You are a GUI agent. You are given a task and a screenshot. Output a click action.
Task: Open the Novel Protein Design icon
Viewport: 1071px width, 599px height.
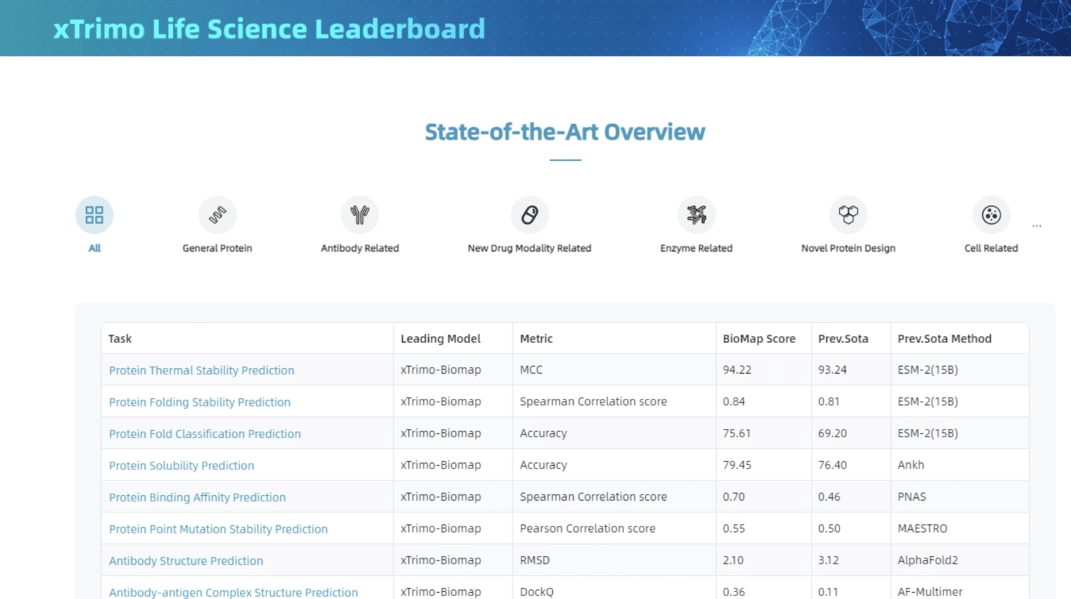click(848, 215)
